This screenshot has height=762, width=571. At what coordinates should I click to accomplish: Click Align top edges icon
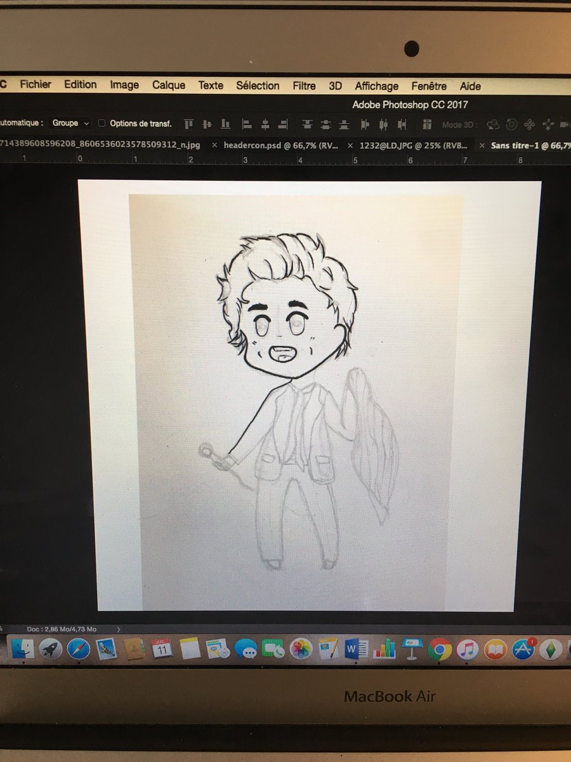pyautogui.click(x=189, y=124)
